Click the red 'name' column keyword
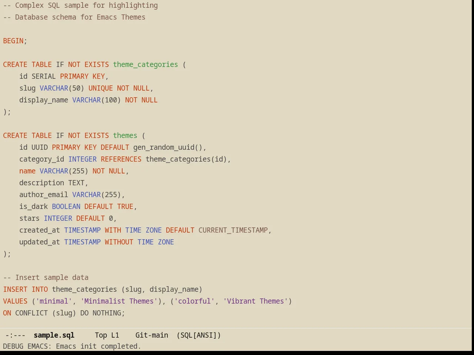474x355 pixels. click(27, 171)
